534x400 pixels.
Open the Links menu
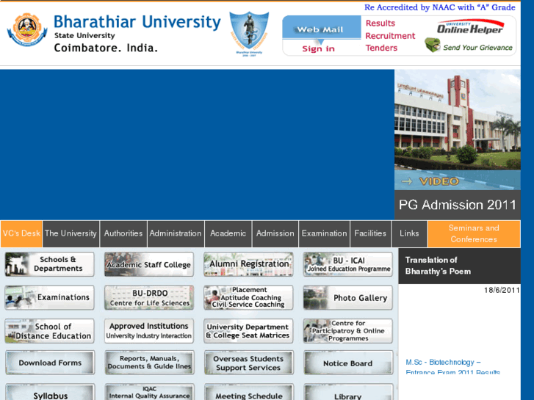[409, 233]
